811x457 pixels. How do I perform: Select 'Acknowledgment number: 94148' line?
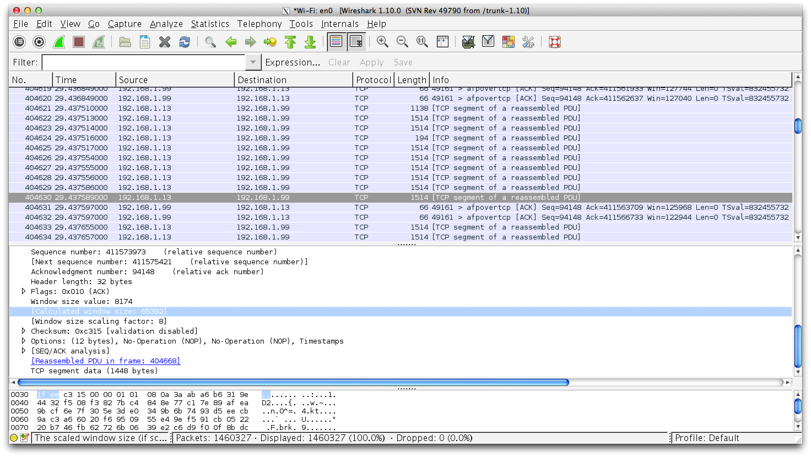pos(147,271)
